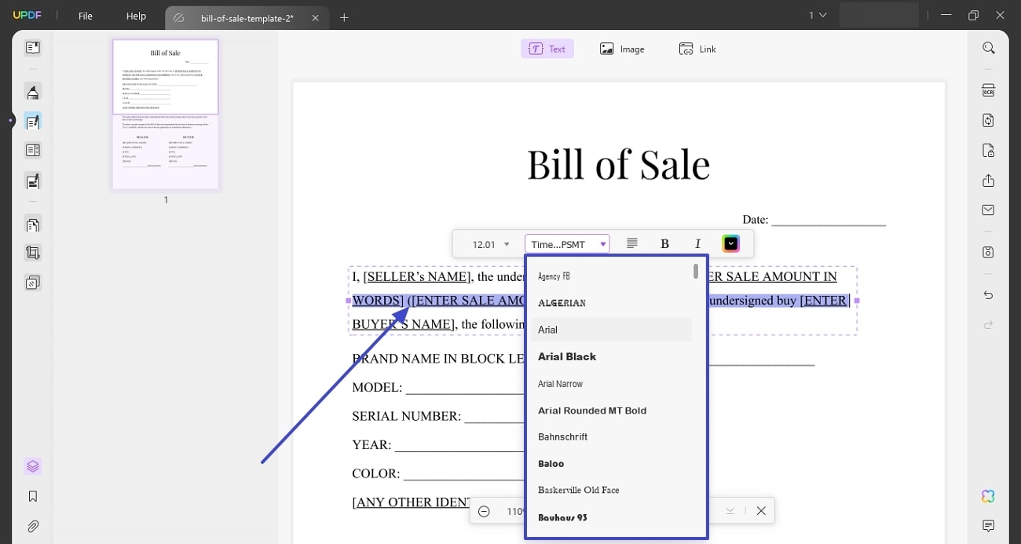Screen dimensions: 1021x544
Task: Select the Crop Pages tool in sidebar
Action: pyautogui.click(x=32, y=253)
